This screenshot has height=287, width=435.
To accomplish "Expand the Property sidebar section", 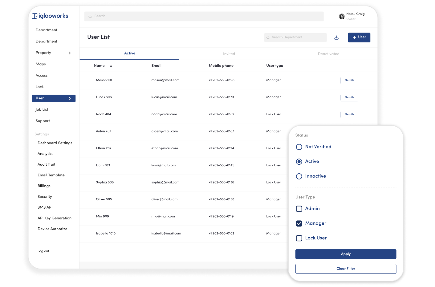I will tap(53, 53).
